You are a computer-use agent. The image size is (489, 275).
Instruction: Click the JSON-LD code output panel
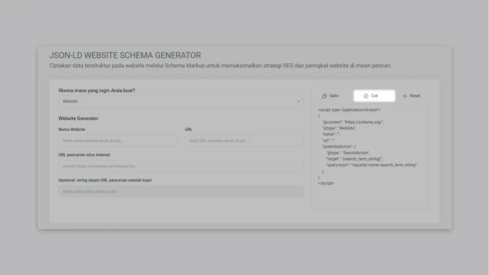tap(371, 157)
